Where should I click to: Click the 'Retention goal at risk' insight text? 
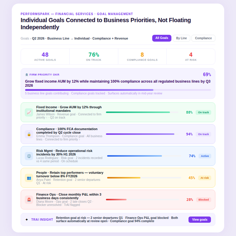(117, 219)
